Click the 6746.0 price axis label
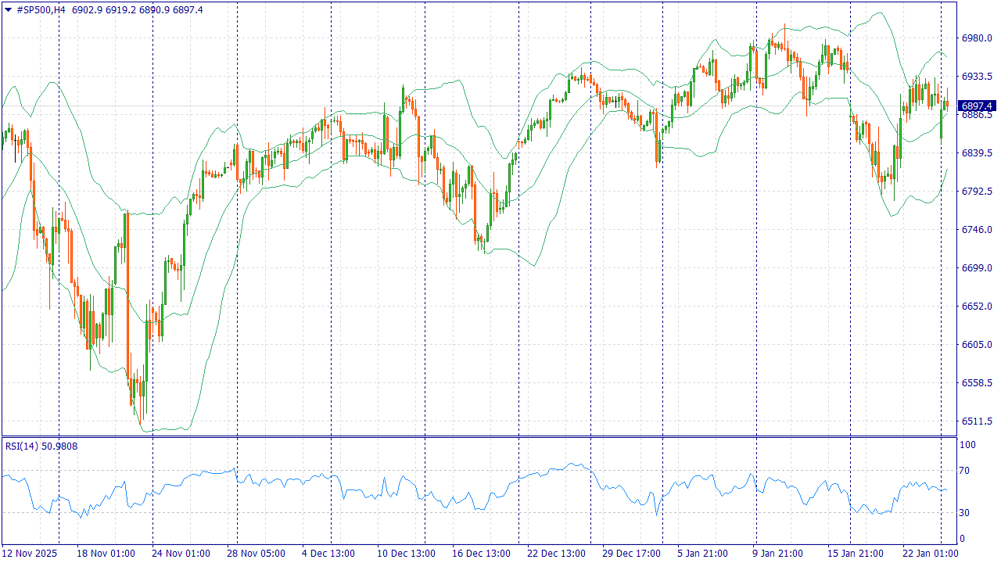 pos(977,230)
